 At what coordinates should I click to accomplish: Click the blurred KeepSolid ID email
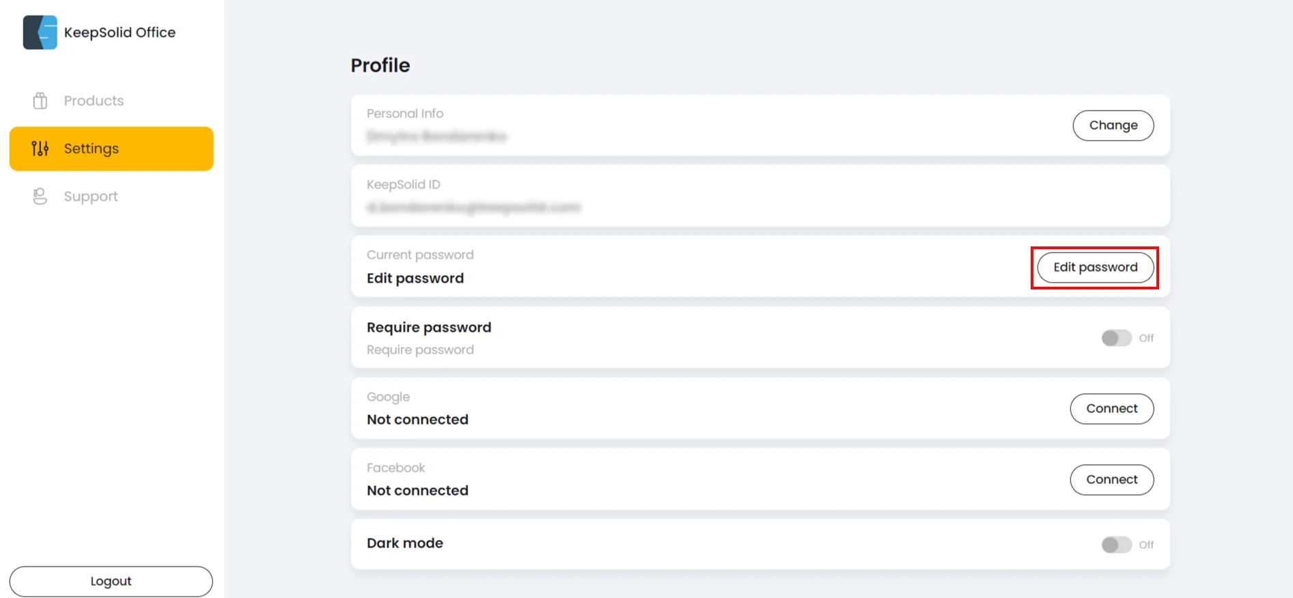click(473, 208)
